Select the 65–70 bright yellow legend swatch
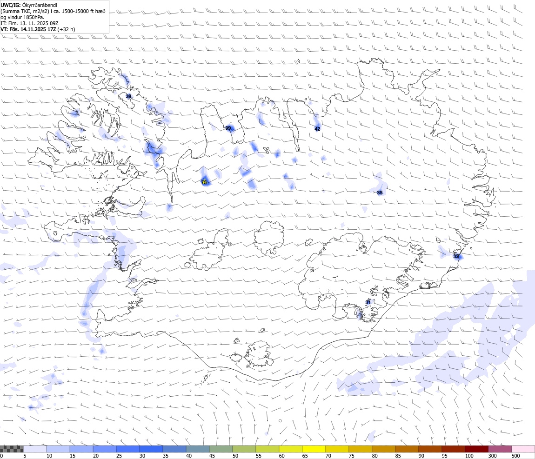Screen dimensions: 535x459 [x=314, y=449]
